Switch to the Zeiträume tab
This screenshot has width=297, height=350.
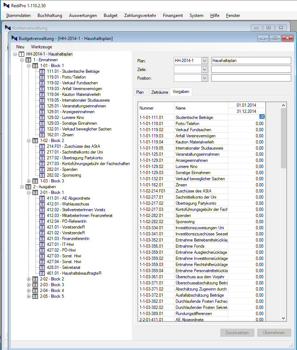159,92
